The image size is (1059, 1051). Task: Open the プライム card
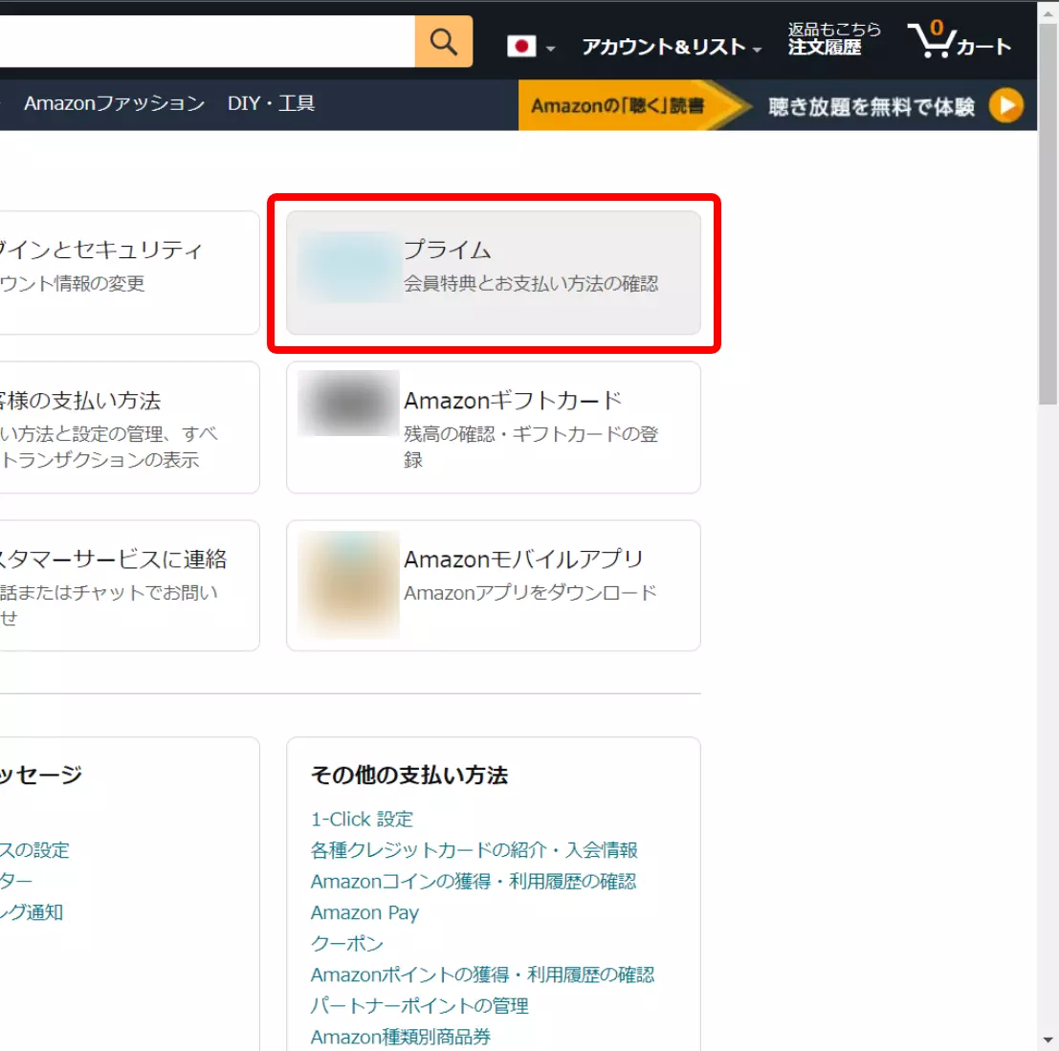[493, 273]
